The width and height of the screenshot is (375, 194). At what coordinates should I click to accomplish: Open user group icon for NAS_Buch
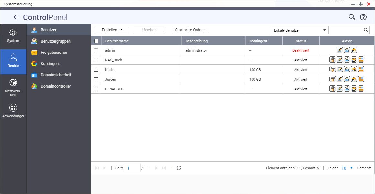[347, 60]
